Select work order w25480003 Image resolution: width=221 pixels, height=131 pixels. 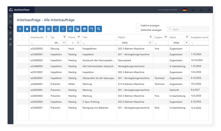click(x=37, y=66)
